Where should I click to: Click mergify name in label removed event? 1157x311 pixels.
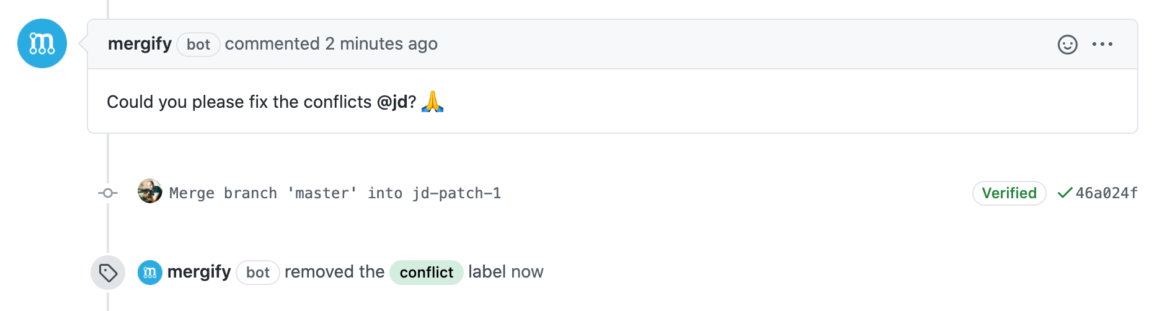[199, 272]
